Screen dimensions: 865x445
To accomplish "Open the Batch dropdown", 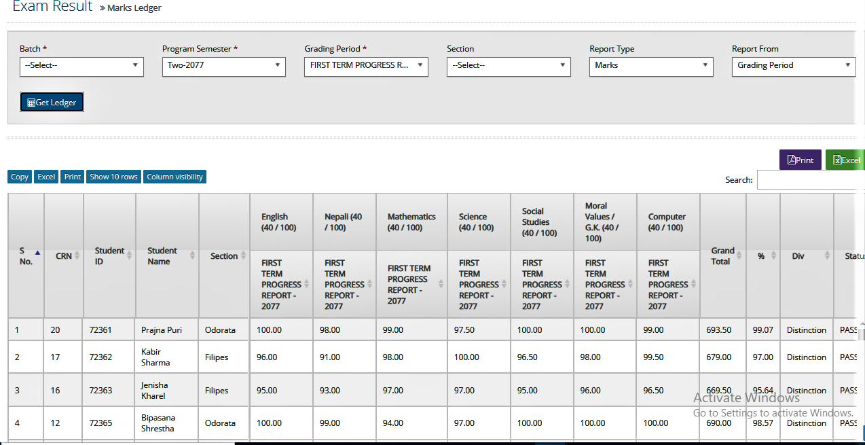I will tap(81, 66).
